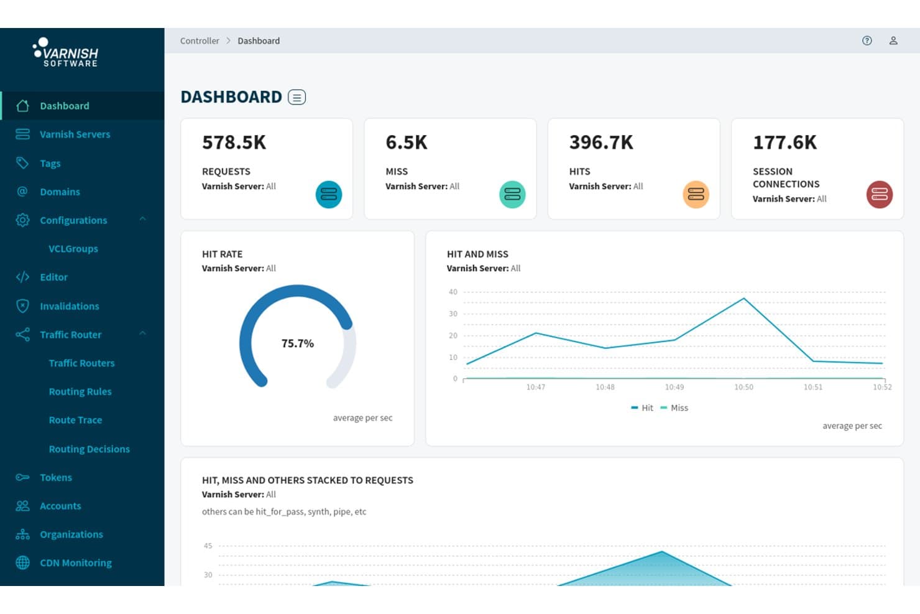This screenshot has width=920, height=614.
Task: Open the Invalidations page link
Action: (70, 306)
